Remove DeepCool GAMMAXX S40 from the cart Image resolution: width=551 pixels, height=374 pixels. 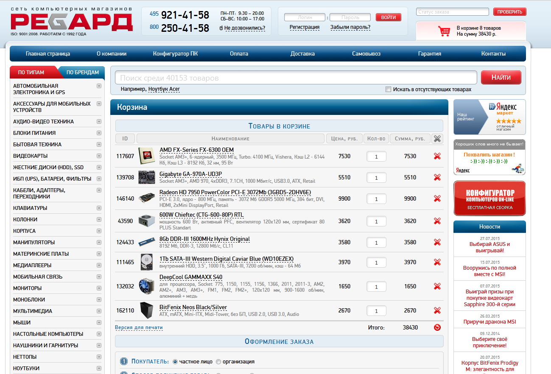point(437,286)
